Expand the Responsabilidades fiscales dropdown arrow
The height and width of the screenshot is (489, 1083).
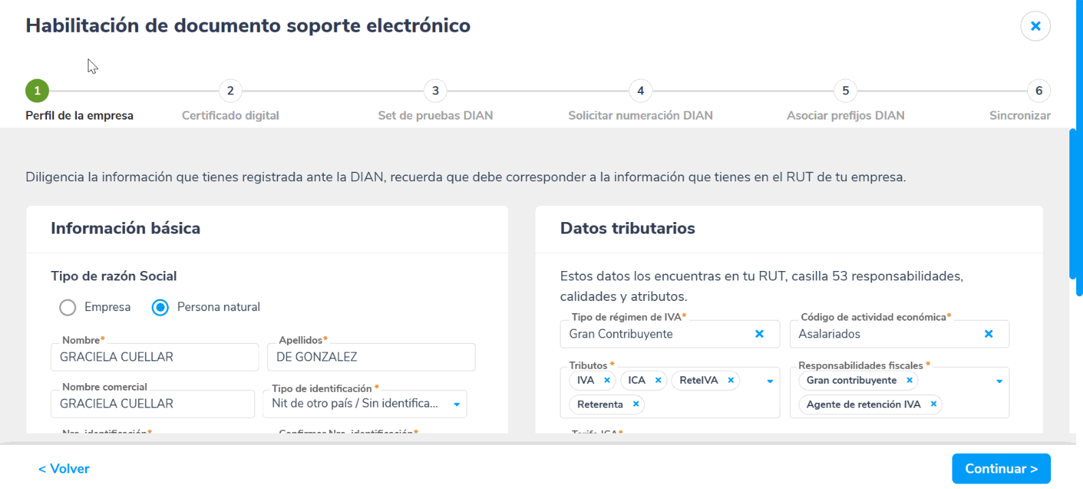point(999,381)
